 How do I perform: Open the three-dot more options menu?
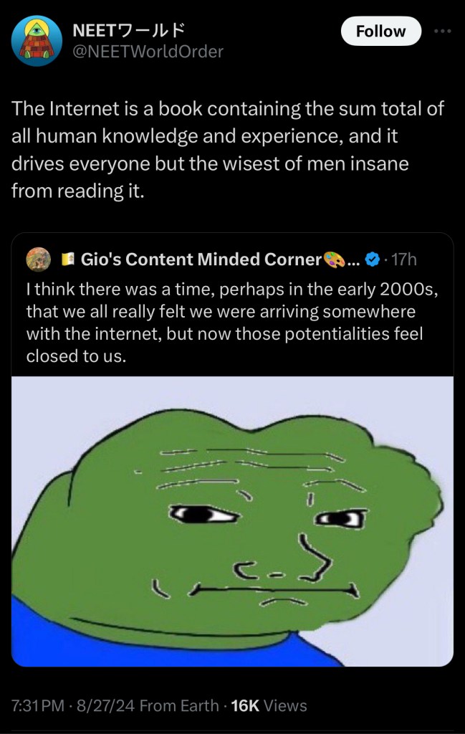443,31
